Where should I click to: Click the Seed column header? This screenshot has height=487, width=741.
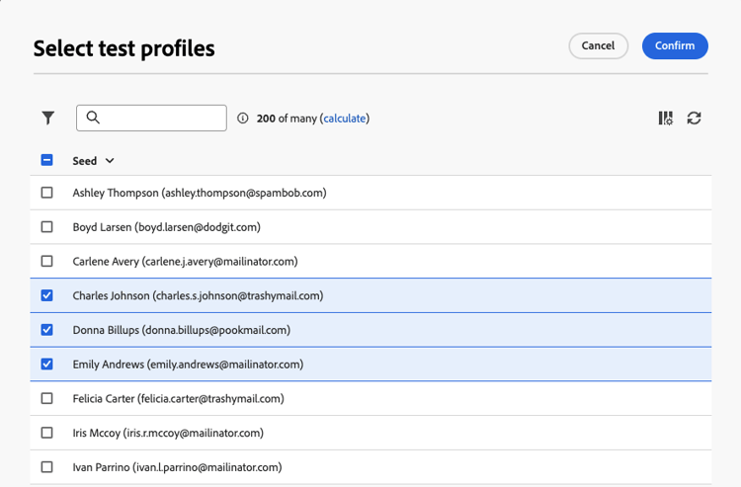point(84,161)
